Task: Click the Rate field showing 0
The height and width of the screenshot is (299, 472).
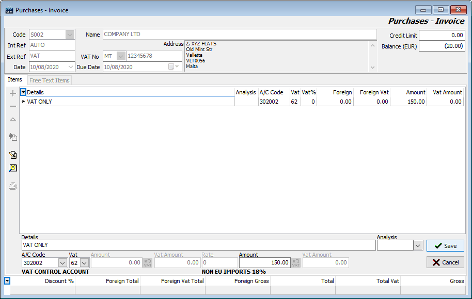Action: 219,262
